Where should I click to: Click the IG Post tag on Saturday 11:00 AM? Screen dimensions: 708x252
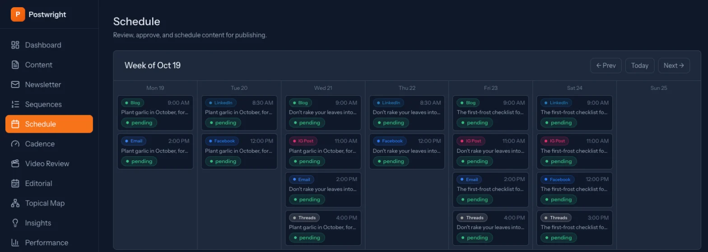click(x=554, y=141)
